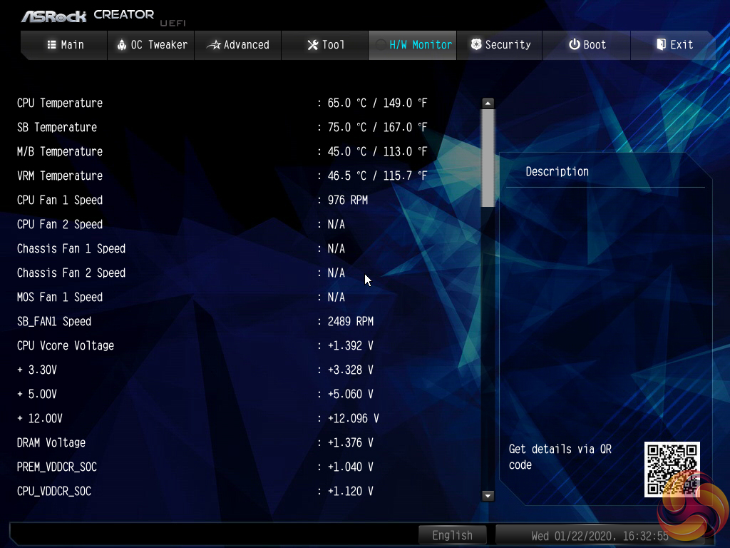Viewport: 730px width, 548px height.
Task: Click the 65.0 °C CPU temperature value
Action: [x=347, y=103]
